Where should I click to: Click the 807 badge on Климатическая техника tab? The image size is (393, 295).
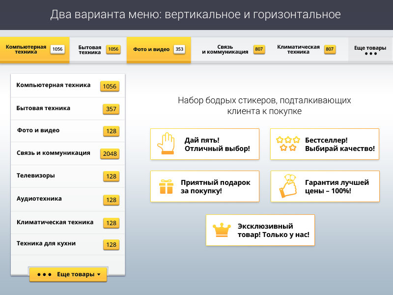point(330,49)
